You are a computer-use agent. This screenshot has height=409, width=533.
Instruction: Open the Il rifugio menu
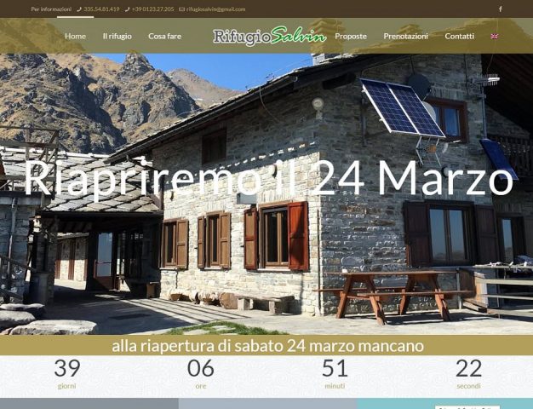tap(117, 36)
